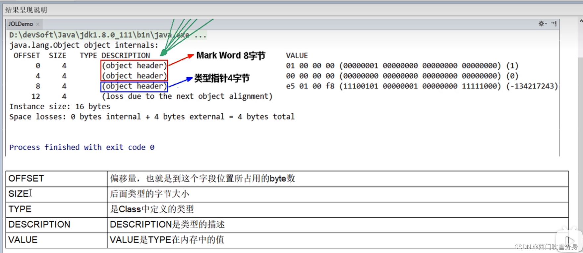Screen dimensions: 583x253
Task: Click 'Process finished with exit code 0'
Action: point(82,147)
